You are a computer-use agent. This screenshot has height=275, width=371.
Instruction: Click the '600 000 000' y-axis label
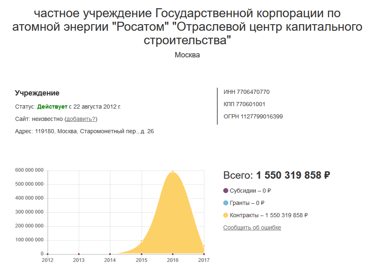30,170
